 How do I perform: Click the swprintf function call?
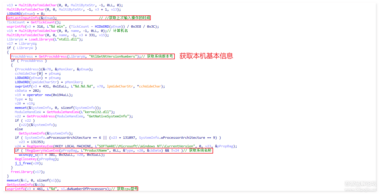(x=23, y=86)
